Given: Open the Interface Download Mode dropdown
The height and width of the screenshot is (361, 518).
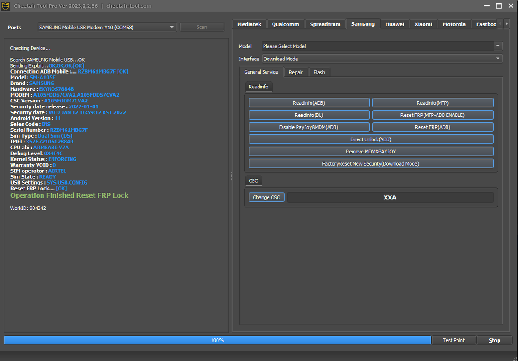Looking at the screenshot, I should click(382, 59).
